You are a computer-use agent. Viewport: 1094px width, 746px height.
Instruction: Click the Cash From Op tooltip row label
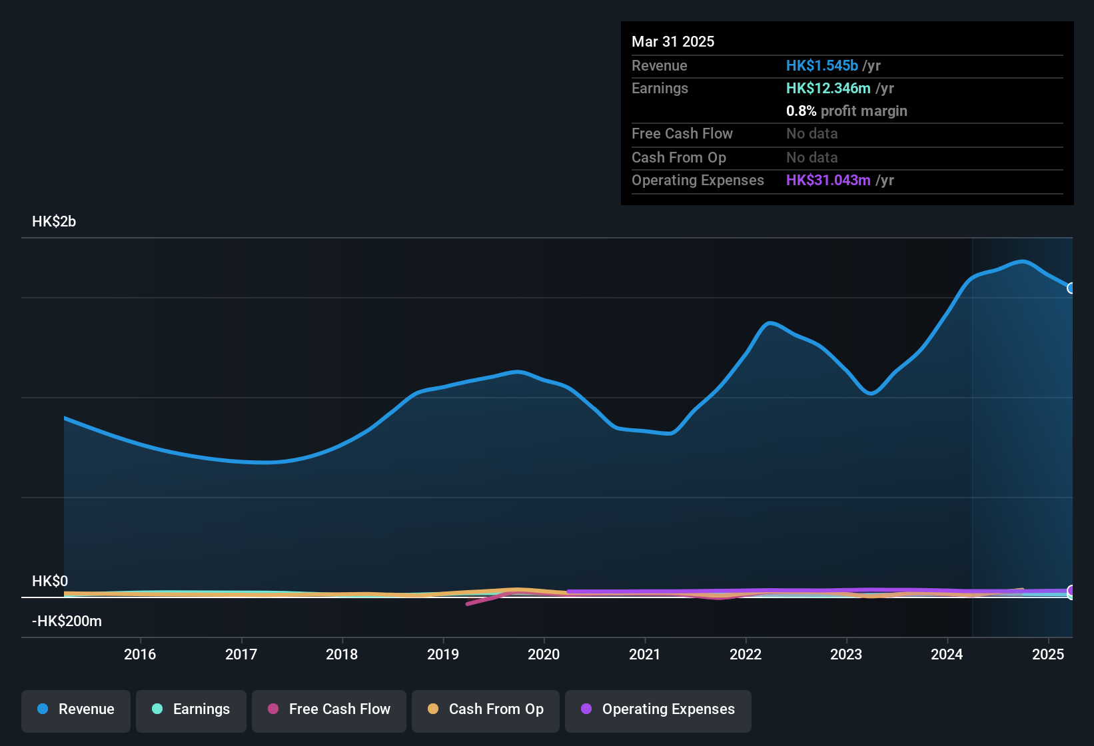[x=679, y=157]
